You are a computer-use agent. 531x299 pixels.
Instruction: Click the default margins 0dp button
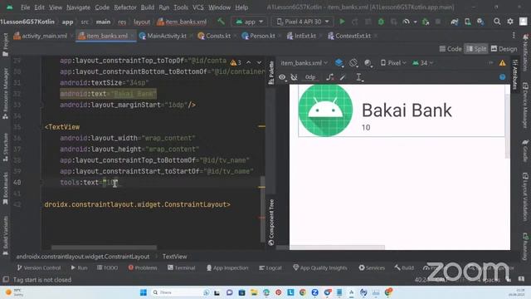pyautogui.click(x=309, y=77)
